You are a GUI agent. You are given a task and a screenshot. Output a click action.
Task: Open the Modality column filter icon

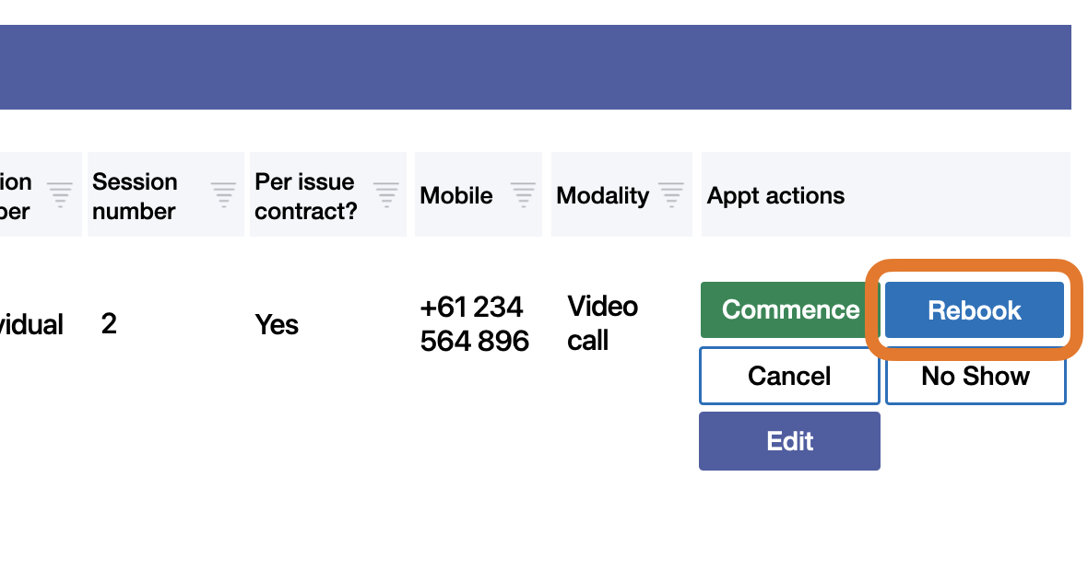671,194
